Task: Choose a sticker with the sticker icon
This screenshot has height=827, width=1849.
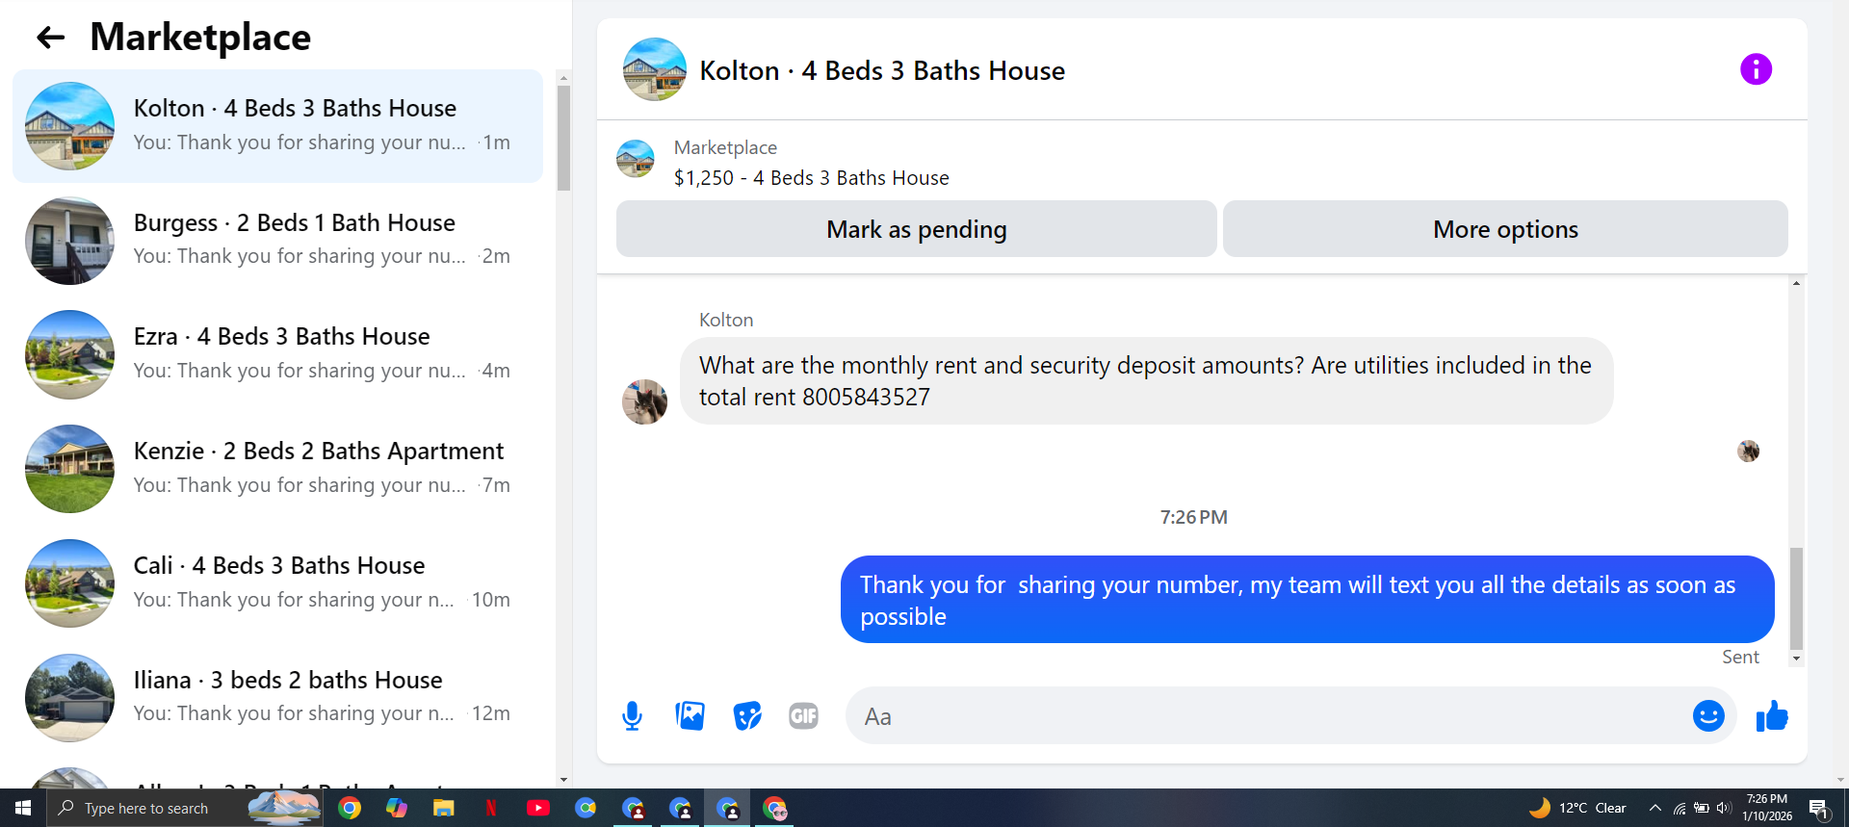Action: (747, 716)
